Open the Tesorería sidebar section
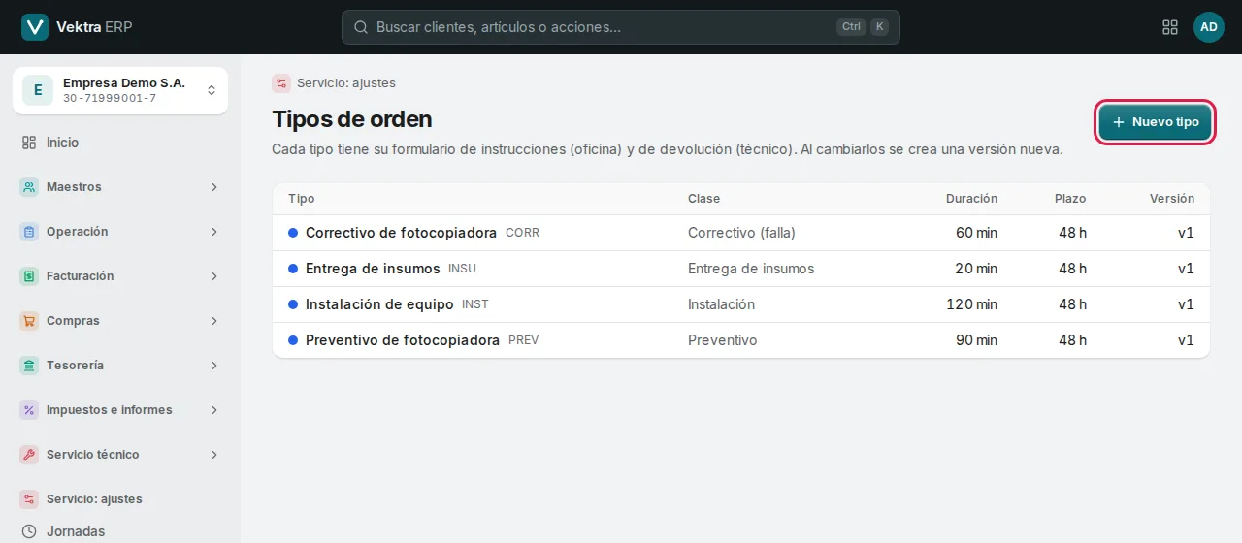Image resolution: width=1242 pixels, height=543 pixels. click(120, 366)
